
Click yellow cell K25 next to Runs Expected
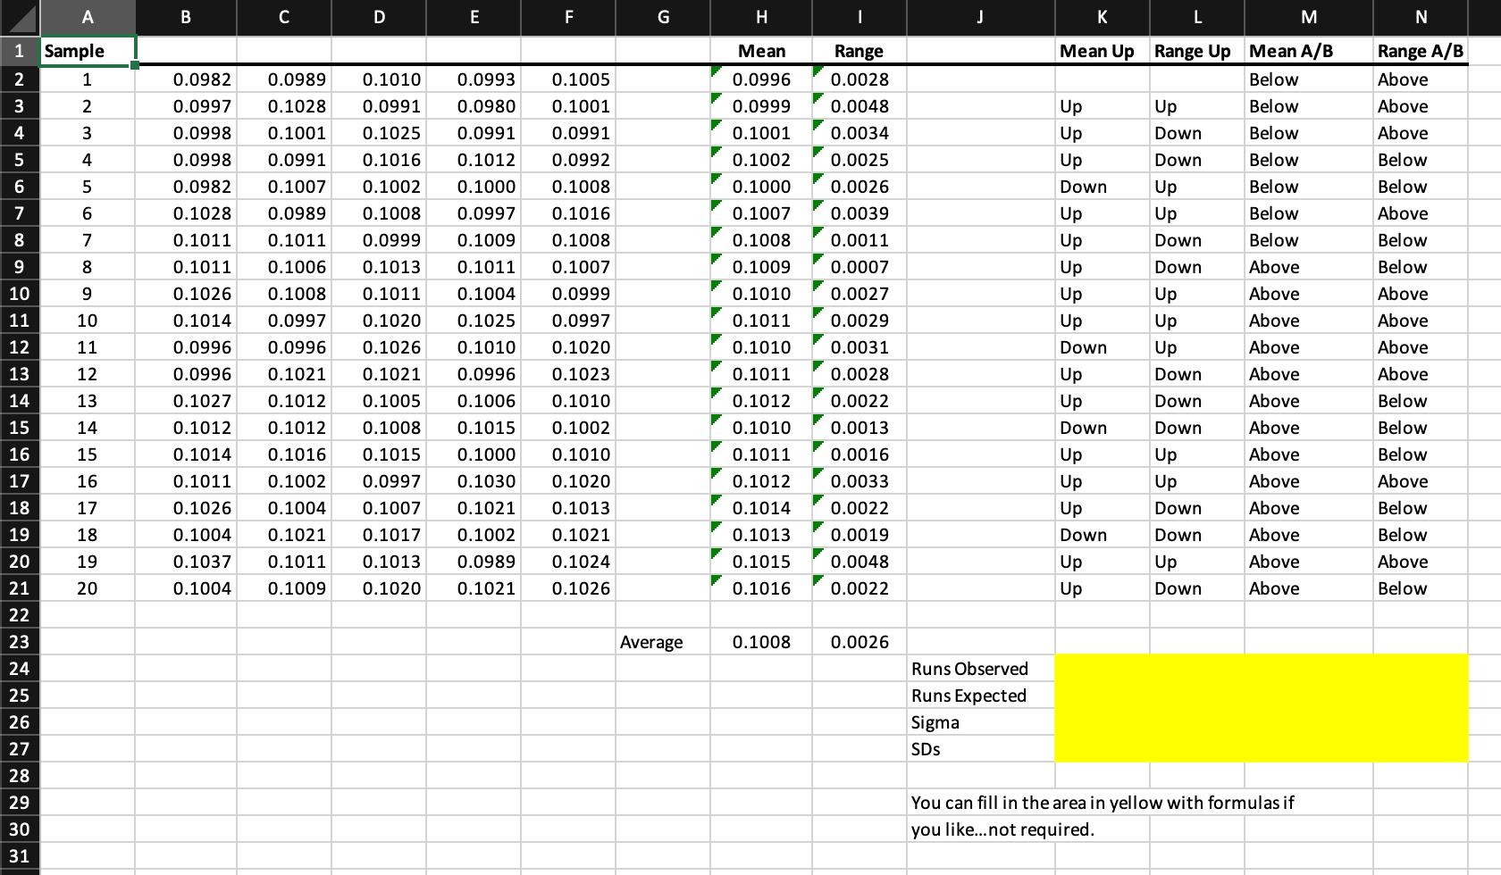(x=1103, y=696)
